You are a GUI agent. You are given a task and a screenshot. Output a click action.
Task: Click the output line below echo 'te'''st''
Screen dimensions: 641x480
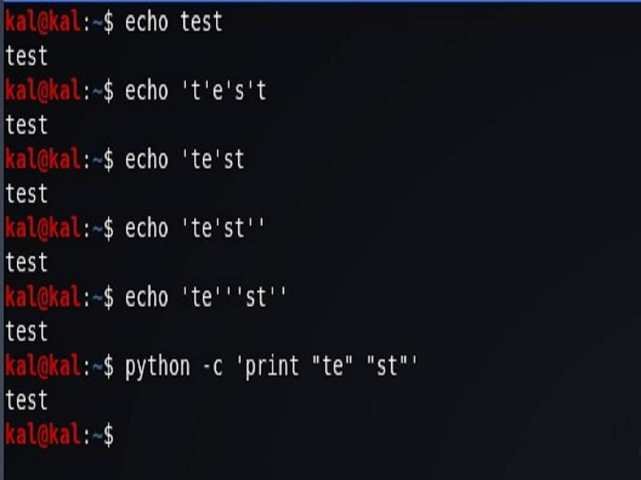(26, 332)
